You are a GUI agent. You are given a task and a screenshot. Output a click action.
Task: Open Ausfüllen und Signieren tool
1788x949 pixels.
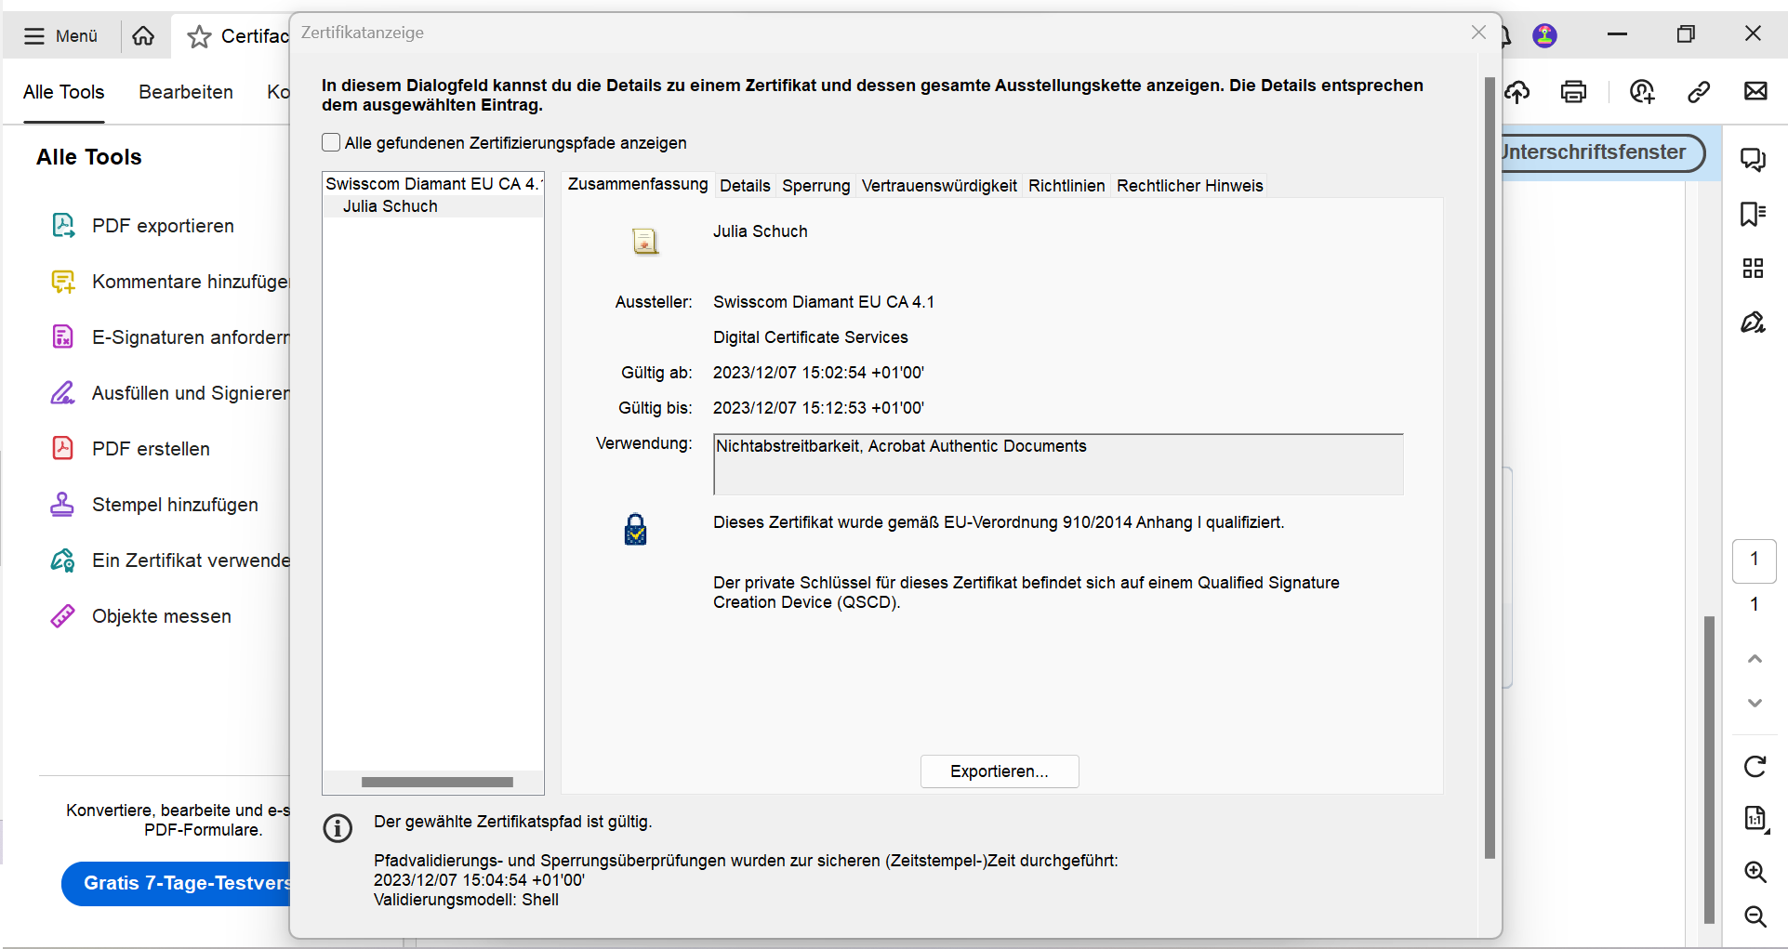168,393
